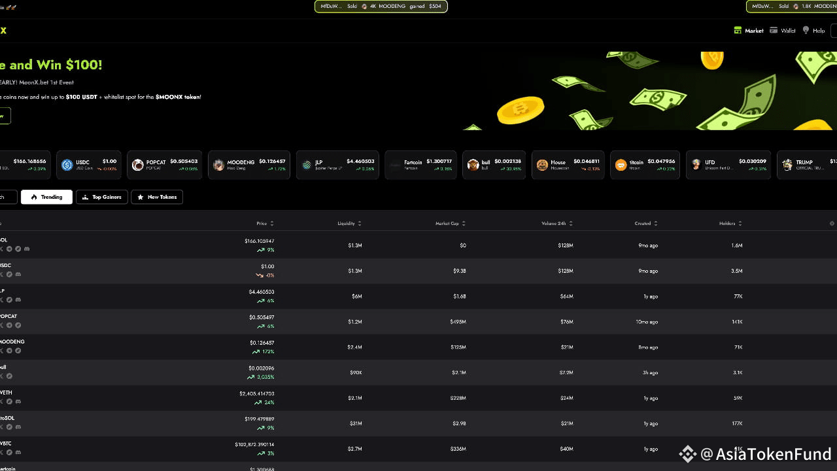Viewport: 837px width, 471px height.
Task: Switch to the Top Gainers tab
Action: 102,197
